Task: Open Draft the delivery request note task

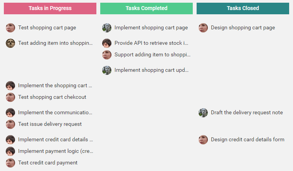Action: tap(247, 113)
